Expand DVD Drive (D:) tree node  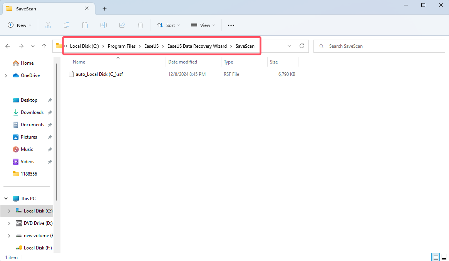coord(9,223)
